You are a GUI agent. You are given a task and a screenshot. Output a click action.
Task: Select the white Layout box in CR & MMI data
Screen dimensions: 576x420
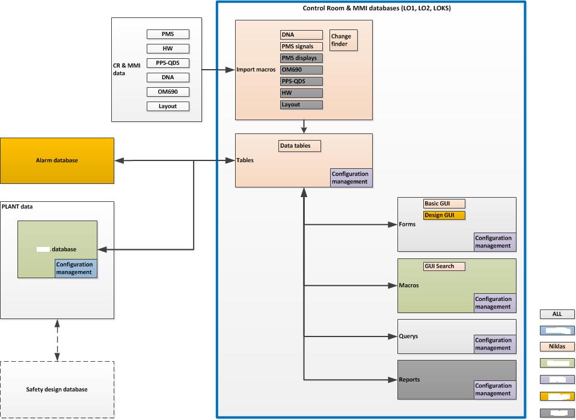[x=168, y=106]
